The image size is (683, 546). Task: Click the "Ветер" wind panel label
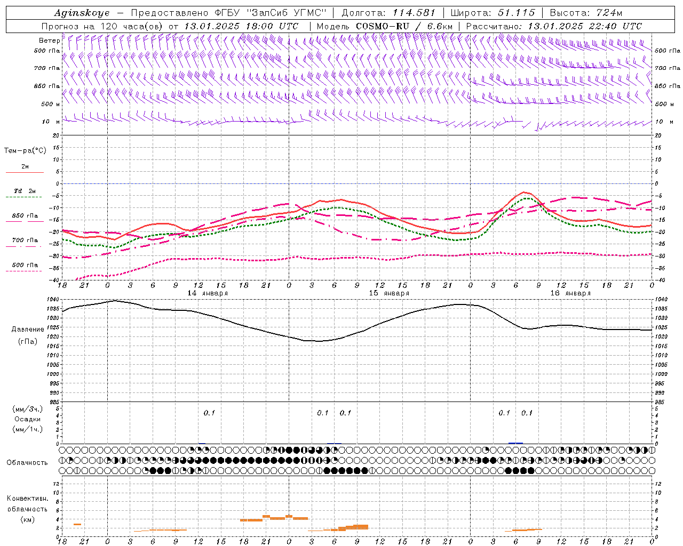50,41
